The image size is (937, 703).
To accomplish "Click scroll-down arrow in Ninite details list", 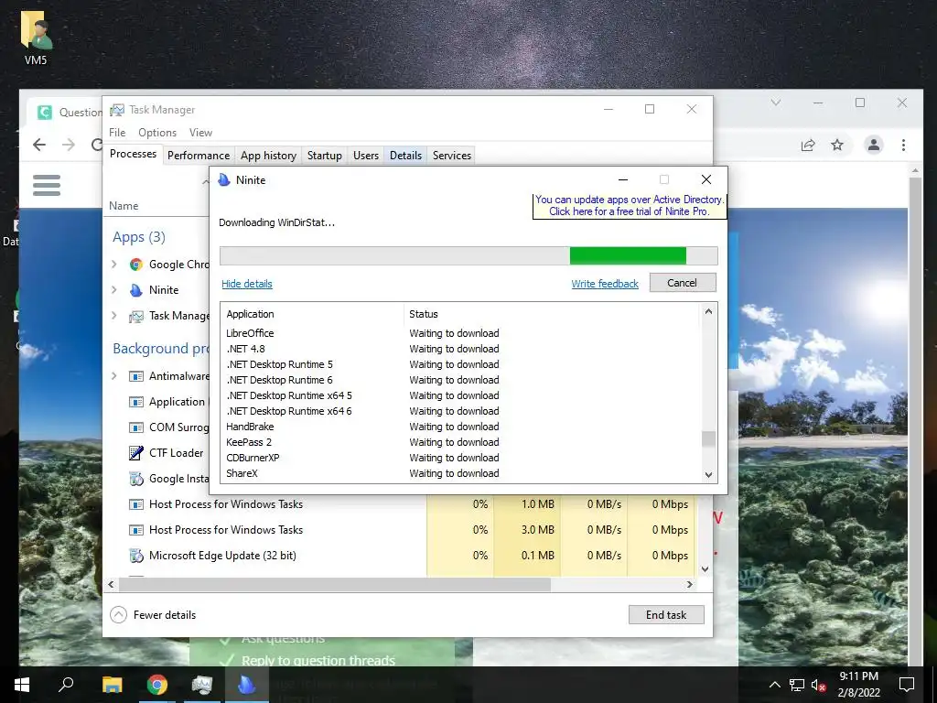I will click(x=709, y=475).
